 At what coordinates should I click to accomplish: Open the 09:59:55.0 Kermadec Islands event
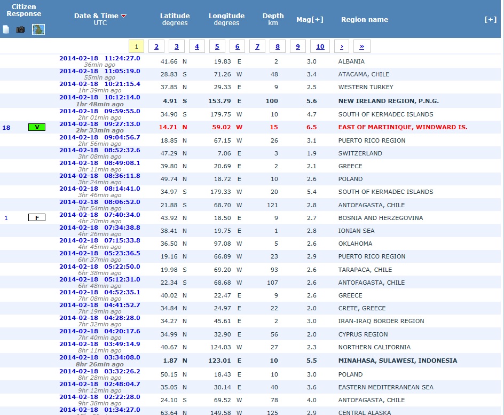100,111
